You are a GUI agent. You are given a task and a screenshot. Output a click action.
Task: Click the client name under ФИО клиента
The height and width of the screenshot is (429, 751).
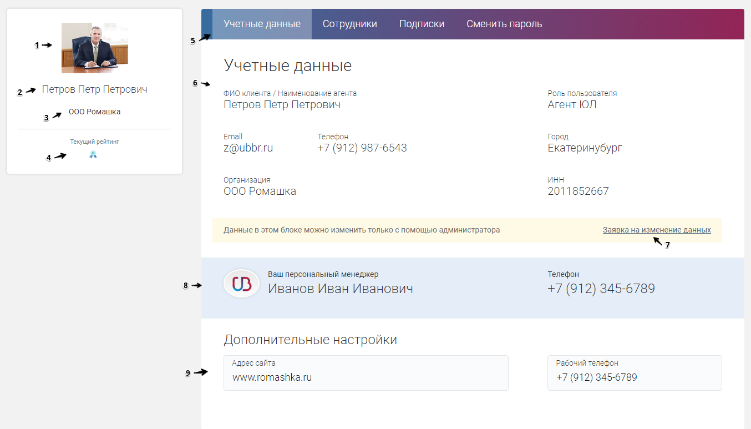[282, 104]
